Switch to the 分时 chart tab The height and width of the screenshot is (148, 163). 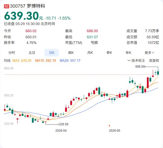(12, 53)
